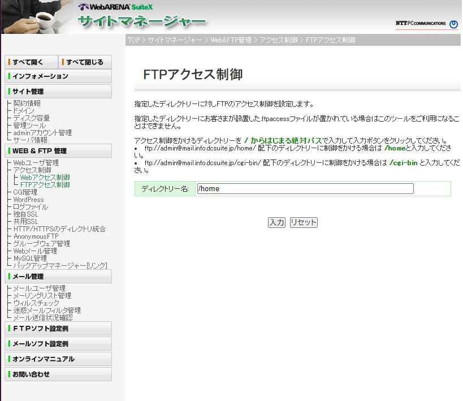Click the WebARENA SuiteX site manager logo
The width and height of the screenshot is (463, 401).
[x=141, y=18]
